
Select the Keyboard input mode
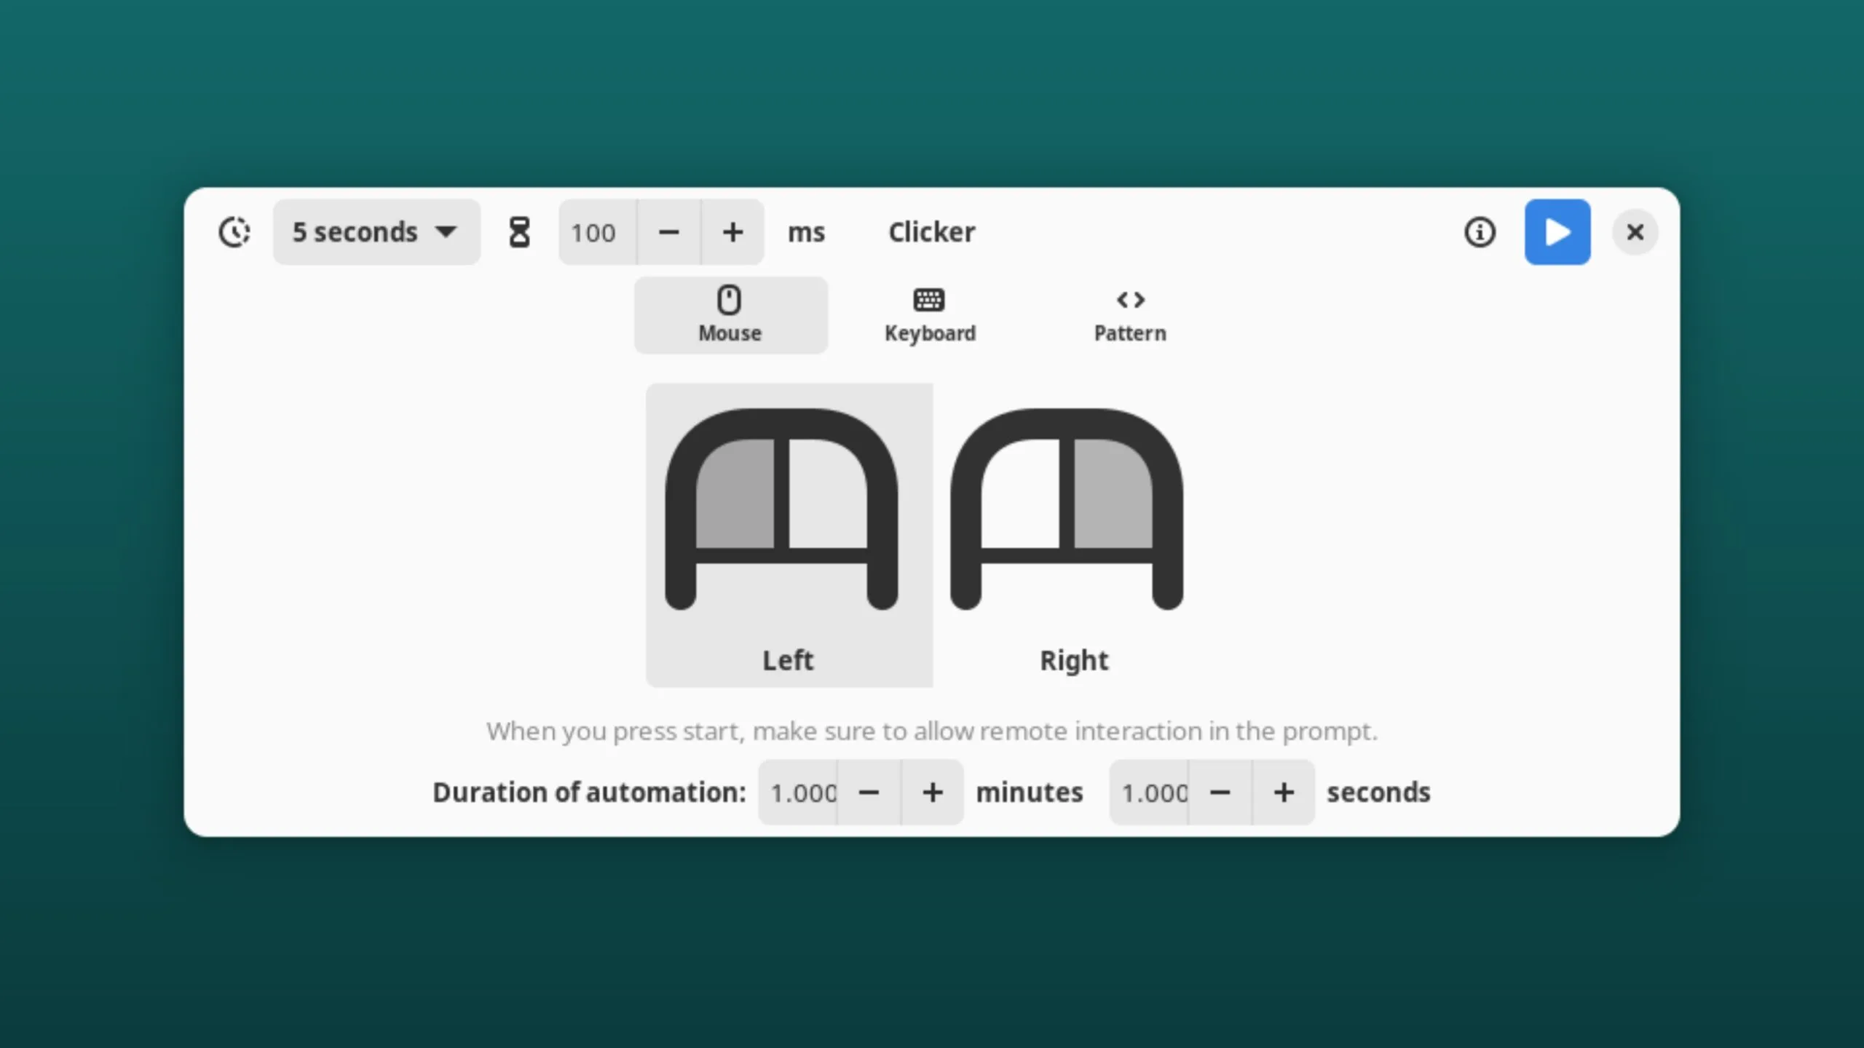[x=929, y=314]
